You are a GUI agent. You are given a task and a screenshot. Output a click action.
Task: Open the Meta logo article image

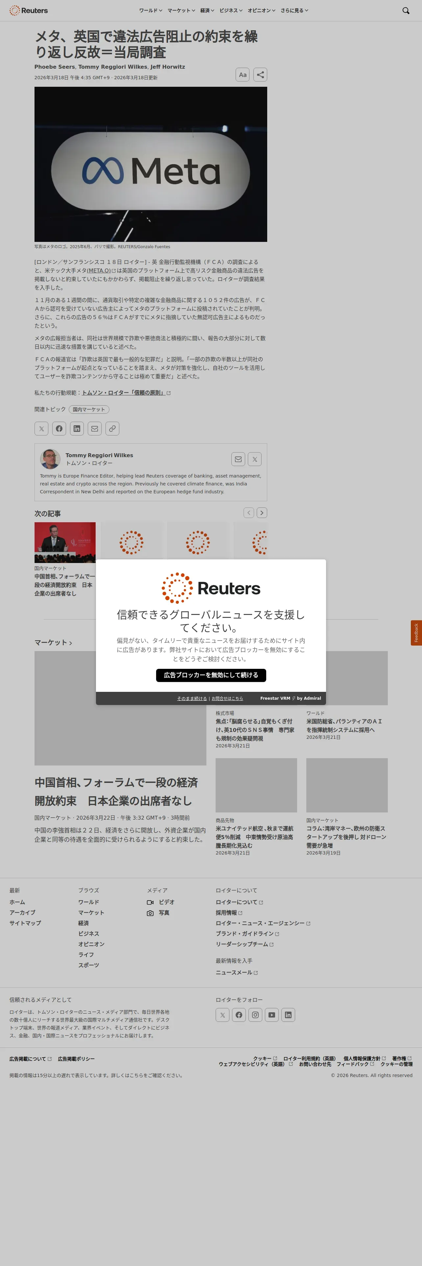tap(151, 164)
